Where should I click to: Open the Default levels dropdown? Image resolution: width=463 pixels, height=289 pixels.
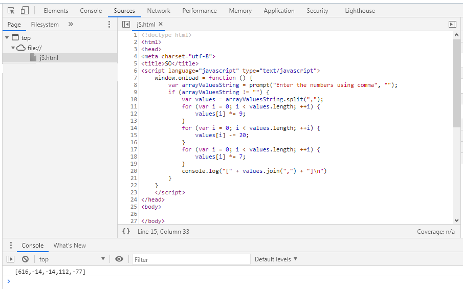[x=276, y=259]
